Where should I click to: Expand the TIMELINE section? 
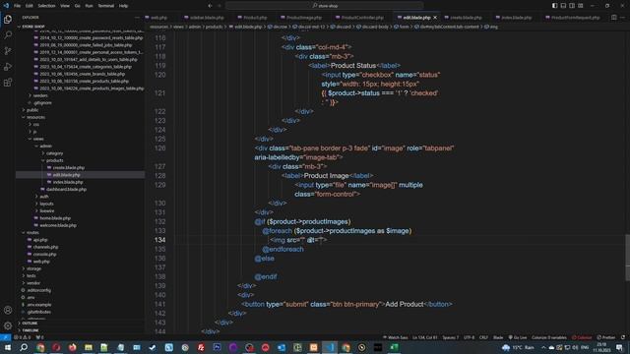(31, 330)
